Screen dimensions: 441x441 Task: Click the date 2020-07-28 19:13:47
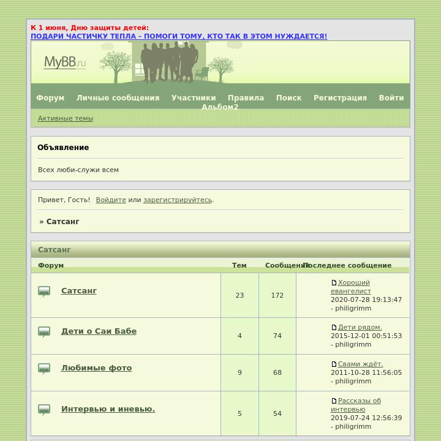(x=366, y=300)
